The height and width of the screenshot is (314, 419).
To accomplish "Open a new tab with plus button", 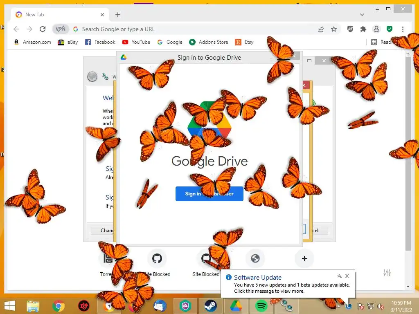I will coord(118,15).
